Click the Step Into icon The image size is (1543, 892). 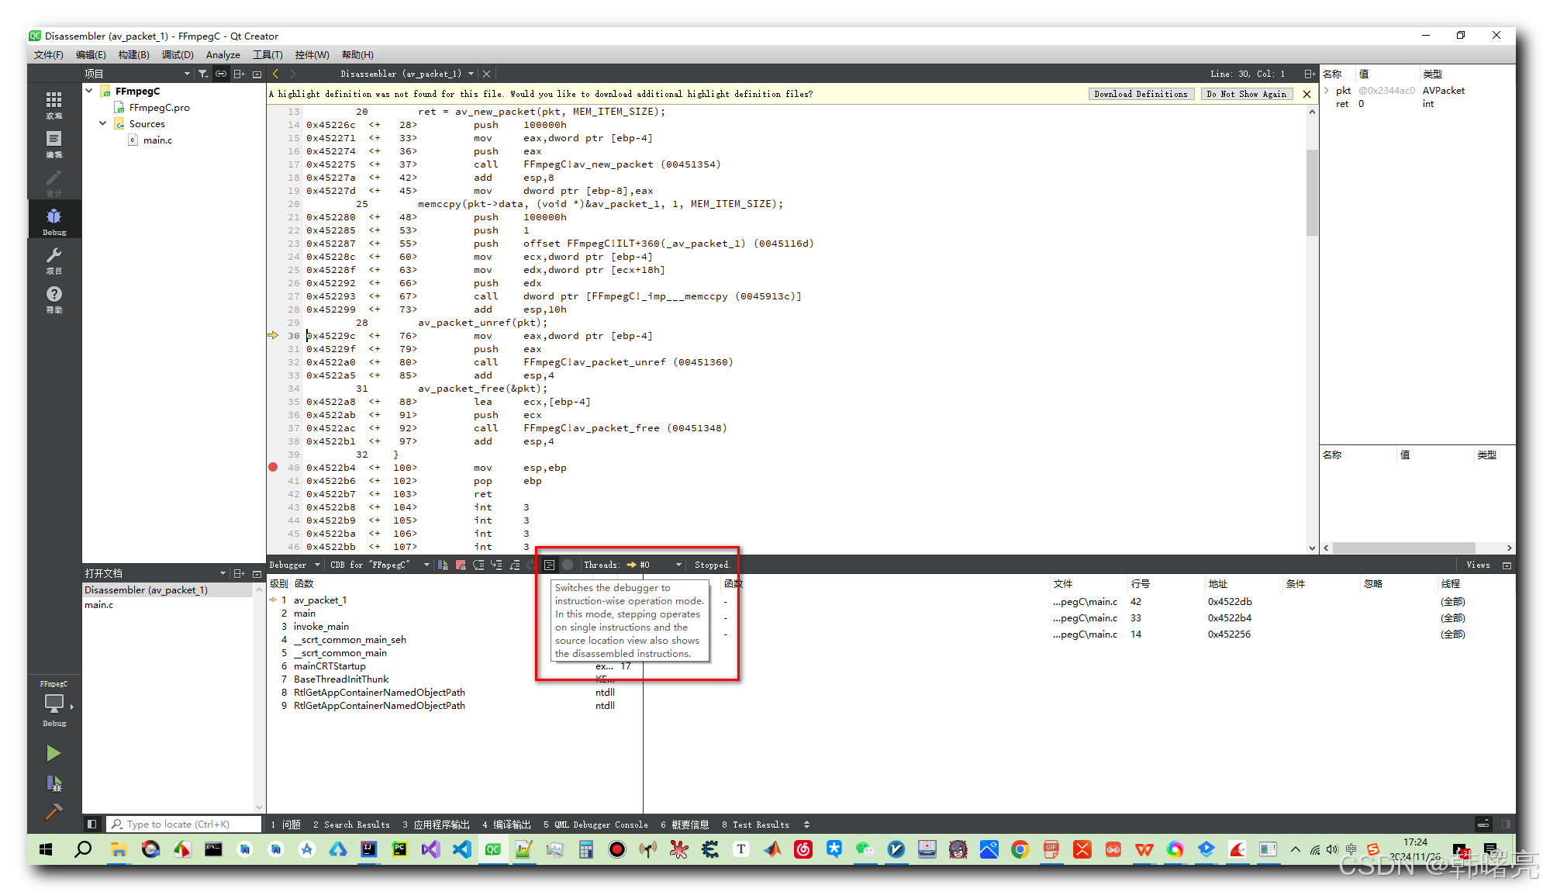[496, 565]
